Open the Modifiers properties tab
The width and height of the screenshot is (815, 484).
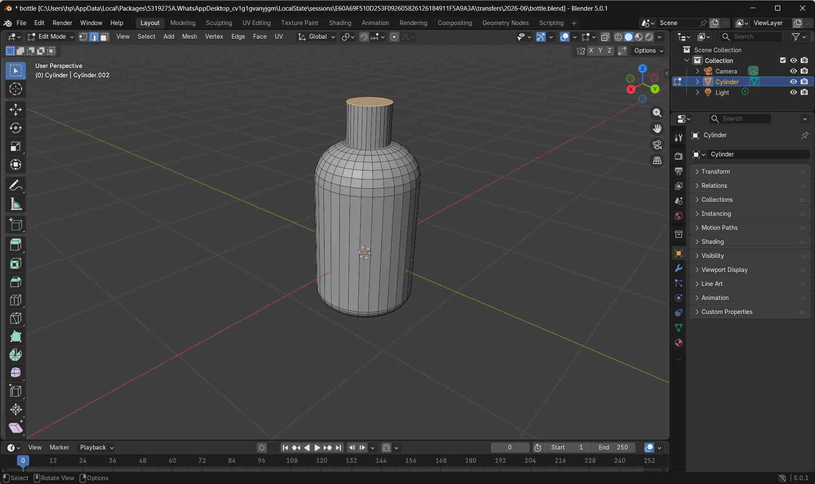pos(679,269)
